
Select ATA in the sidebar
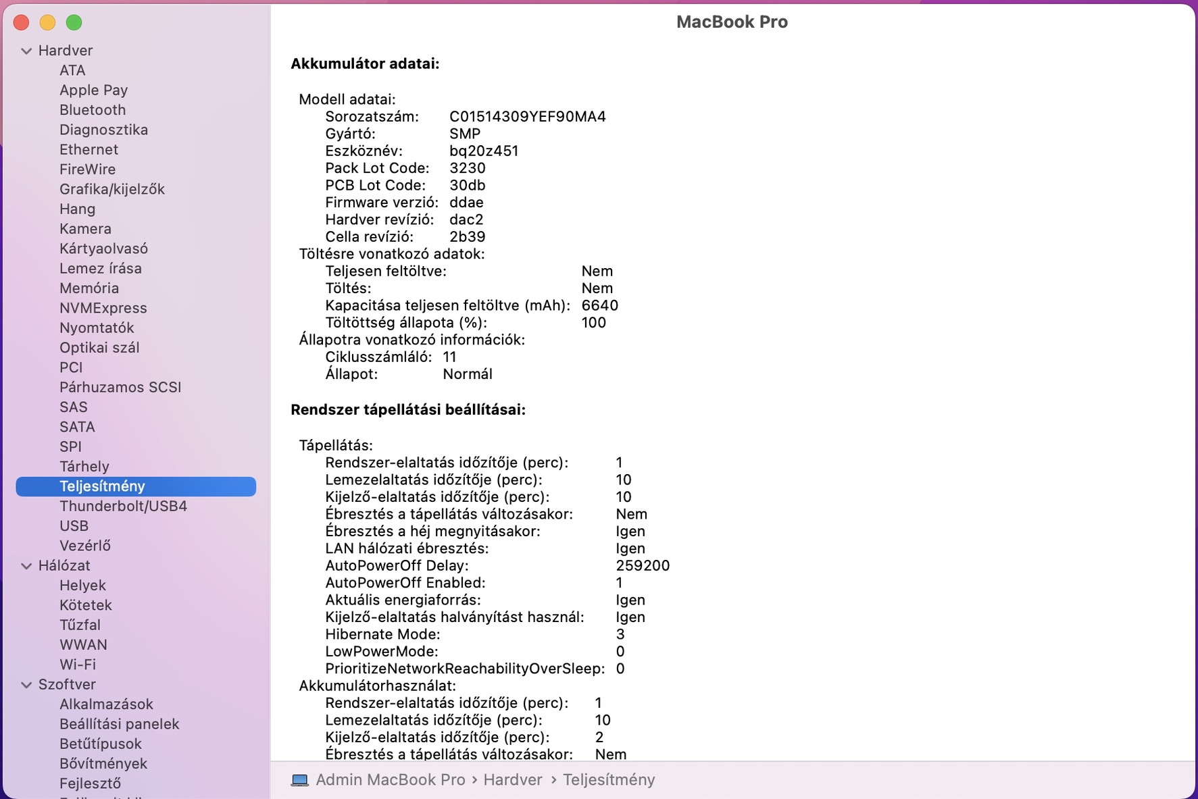[x=72, y=70]
